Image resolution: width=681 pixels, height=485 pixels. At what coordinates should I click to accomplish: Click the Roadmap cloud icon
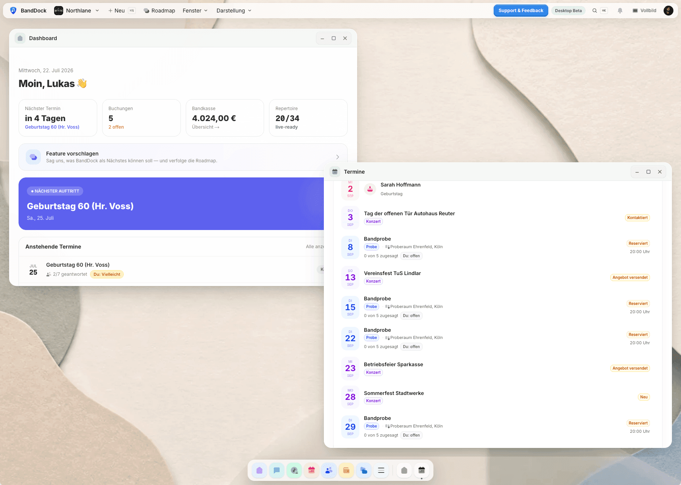(x=146, y=11)
